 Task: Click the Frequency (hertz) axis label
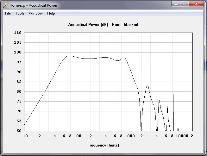pyautogui.click(x=103, y=145)
